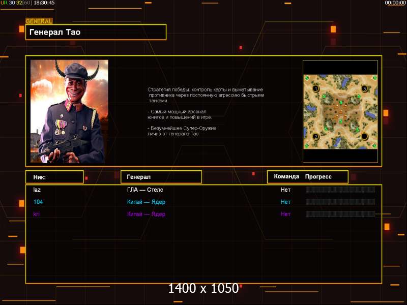Click the orange oil derrick cluster at minimap center
Screen dimensions: 407x305
click(340, 112)
